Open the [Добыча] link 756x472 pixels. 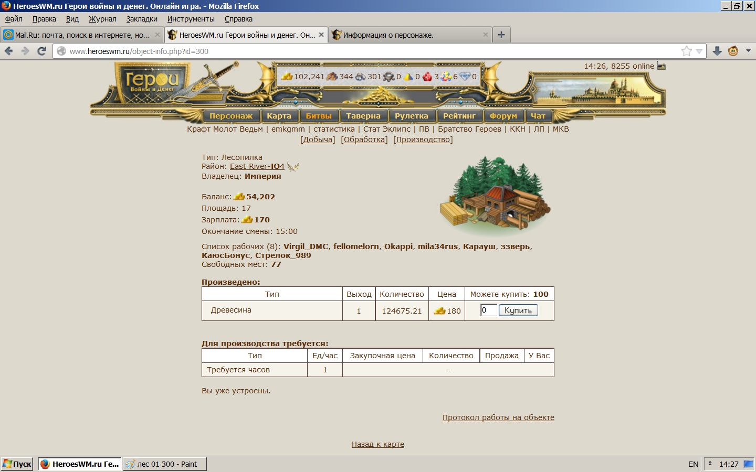click(x=318, y=140)
